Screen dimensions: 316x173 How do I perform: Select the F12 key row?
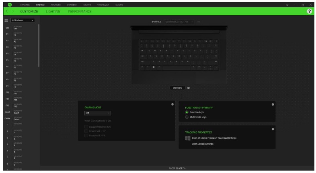click(x=21, y=106)
